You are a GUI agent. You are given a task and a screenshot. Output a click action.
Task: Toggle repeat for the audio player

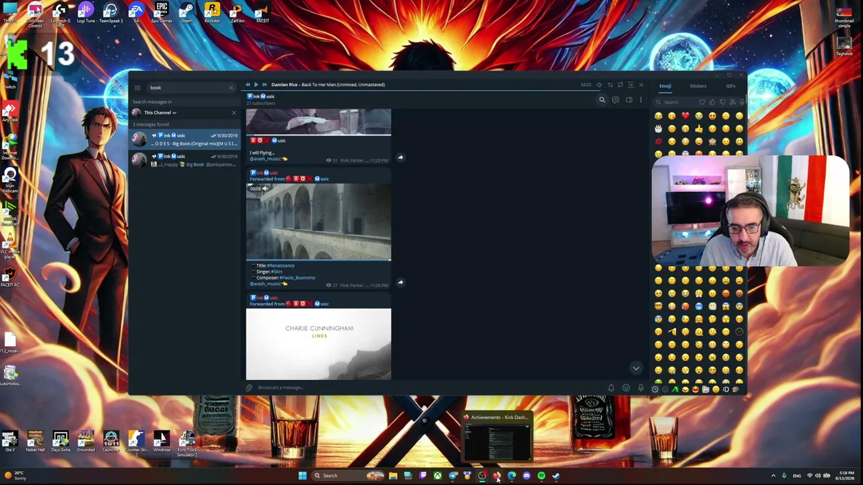[620, 85]
